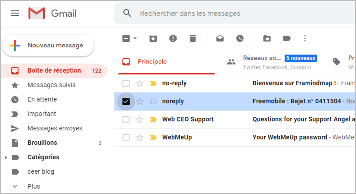This screenshot has width=356, height=194.
Task: Star the WebMeUp email
Action: pos(140,138)
